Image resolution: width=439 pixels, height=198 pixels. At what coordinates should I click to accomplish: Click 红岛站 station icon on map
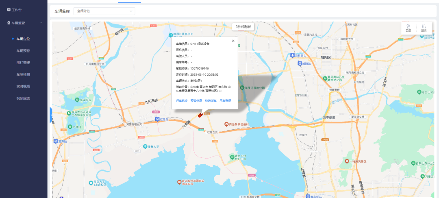click(157, 119)
